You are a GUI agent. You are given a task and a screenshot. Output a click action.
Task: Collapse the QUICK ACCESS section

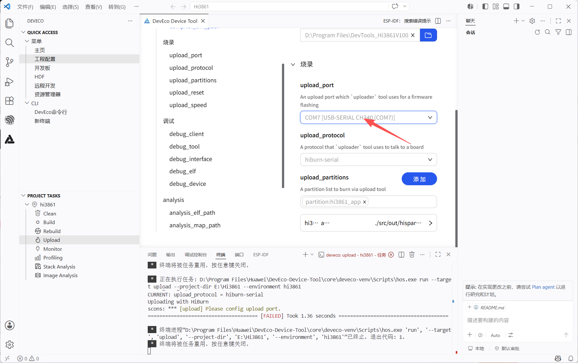pyautogui.click(x=23, y=32)
